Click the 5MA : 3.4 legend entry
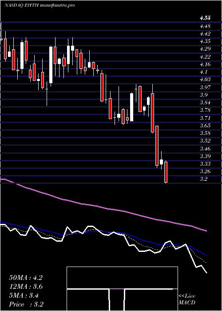The height and width of the screenshot is (311, 222). tap(24, 295)
